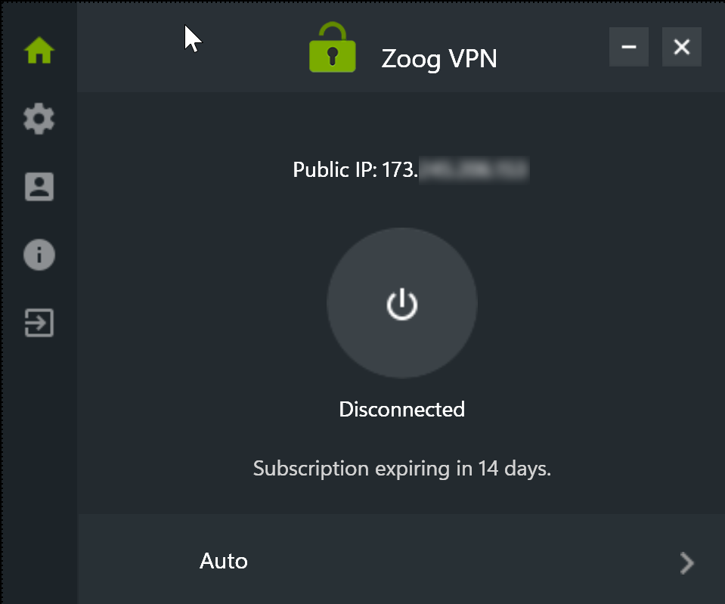The image size is (725, 604).
Task: Toggle VPN connection with power button
Action: (402, 303)
